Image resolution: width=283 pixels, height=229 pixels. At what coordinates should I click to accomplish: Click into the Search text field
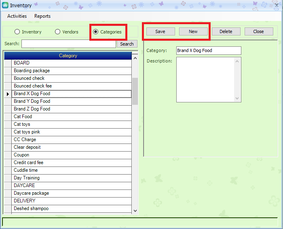coord(68,44)
